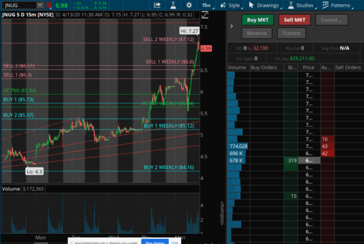Click the Cancel... button

pos(332,20)
